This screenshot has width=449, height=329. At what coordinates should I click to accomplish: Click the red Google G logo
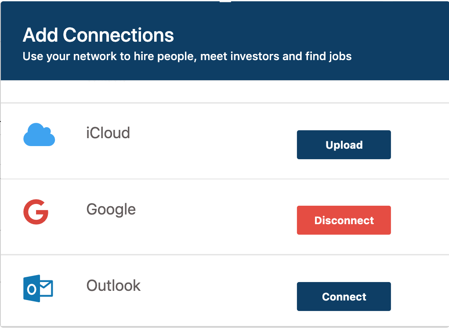point(36,212)
